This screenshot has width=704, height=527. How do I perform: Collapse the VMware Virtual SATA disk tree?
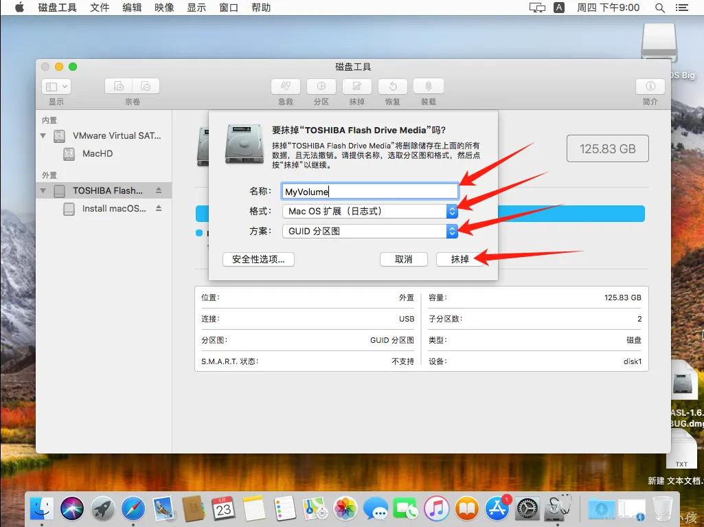(x=43, y=135)
